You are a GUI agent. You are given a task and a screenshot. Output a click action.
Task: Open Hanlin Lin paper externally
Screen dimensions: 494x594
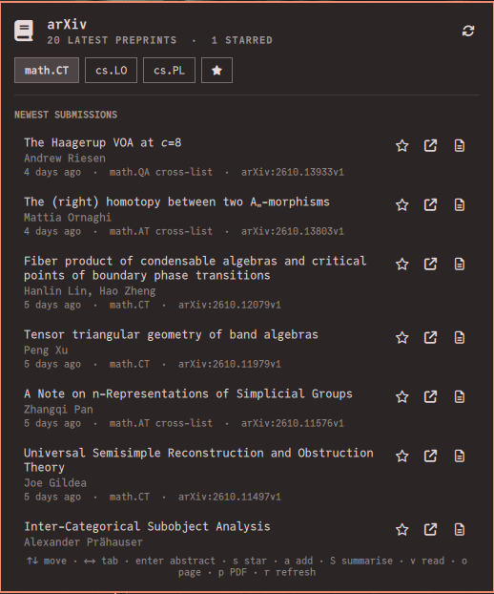point(430,264)
